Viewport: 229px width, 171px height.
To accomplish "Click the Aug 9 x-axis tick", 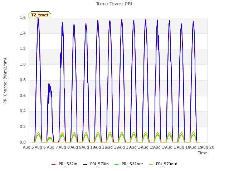I will coord(76,147).
